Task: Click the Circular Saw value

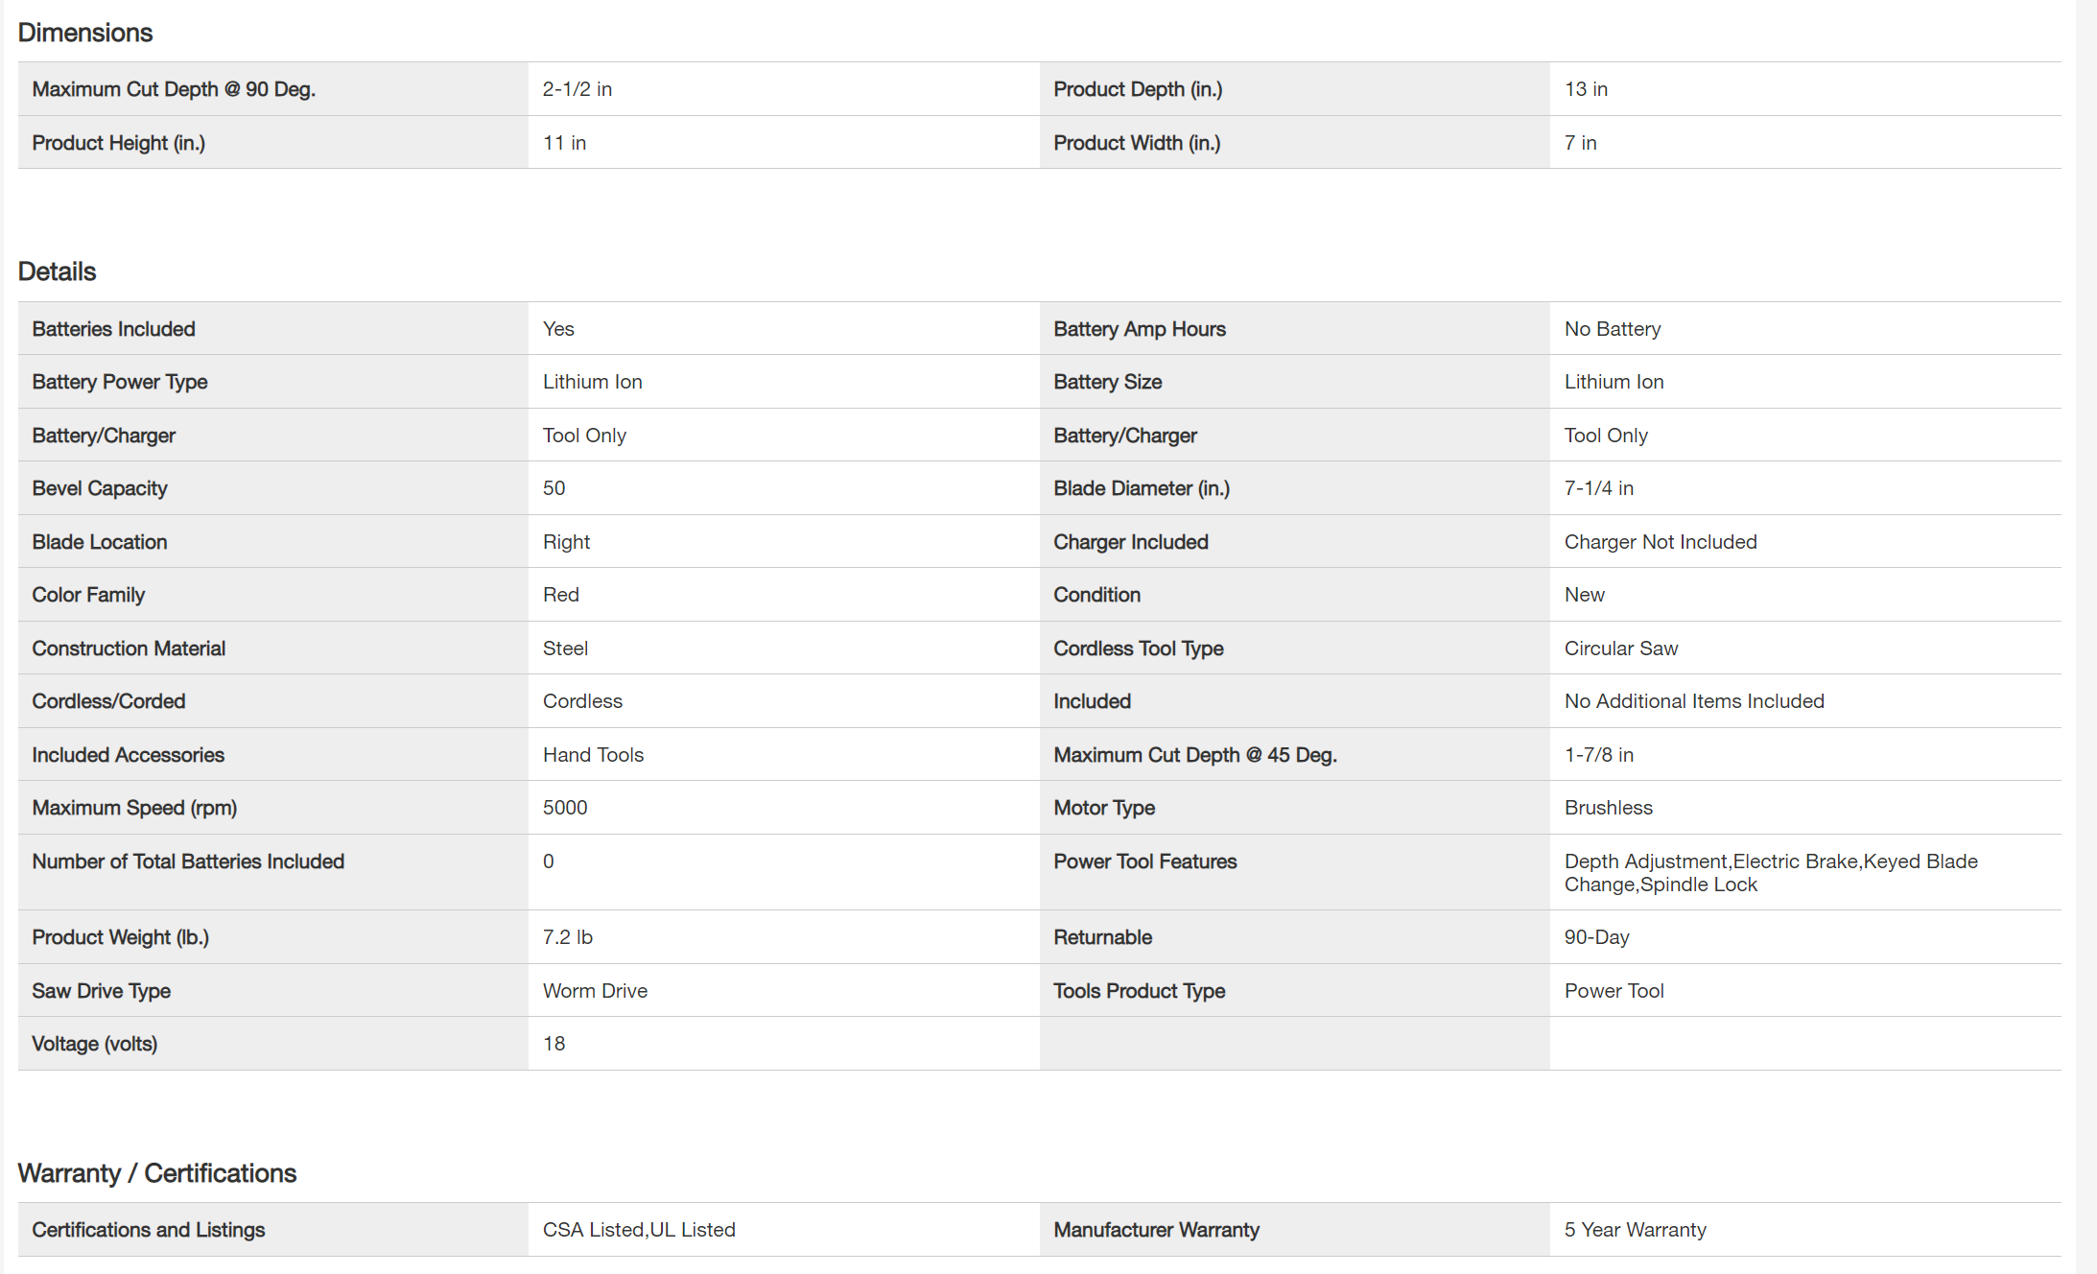Action: (1620, 649)
